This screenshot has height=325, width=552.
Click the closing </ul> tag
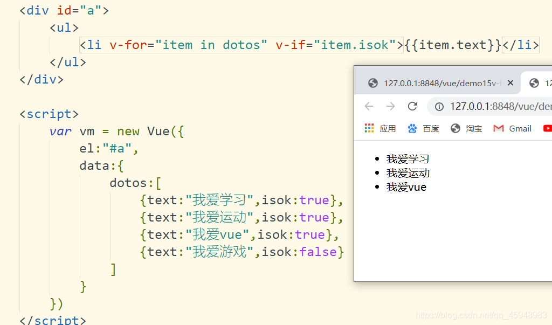(x=68, y=63)
